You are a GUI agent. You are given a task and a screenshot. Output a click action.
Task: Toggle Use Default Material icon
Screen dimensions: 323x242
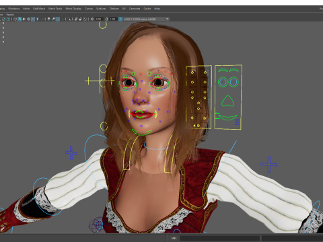pyautogui.click(x=24, y=19)
